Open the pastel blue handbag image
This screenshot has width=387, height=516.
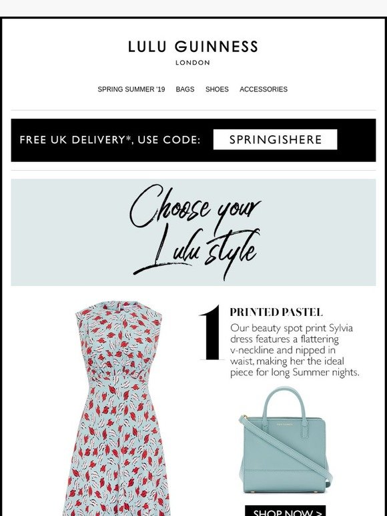(285, 439)
